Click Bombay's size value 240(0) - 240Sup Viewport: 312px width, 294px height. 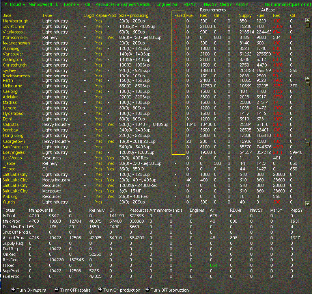(x=135, y=130)
